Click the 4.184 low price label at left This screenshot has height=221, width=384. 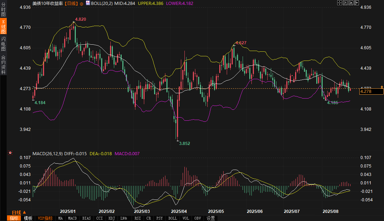40,103
